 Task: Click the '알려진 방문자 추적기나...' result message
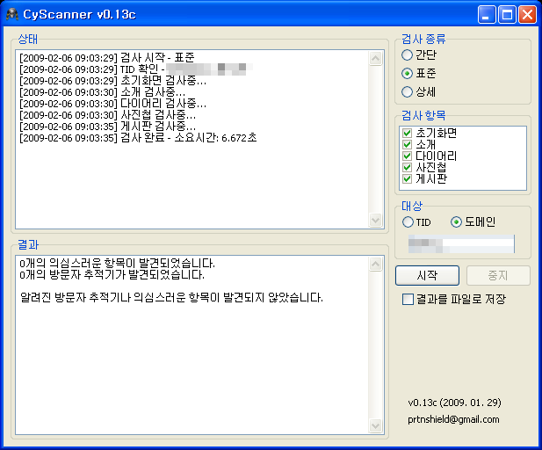click(171, 297)
